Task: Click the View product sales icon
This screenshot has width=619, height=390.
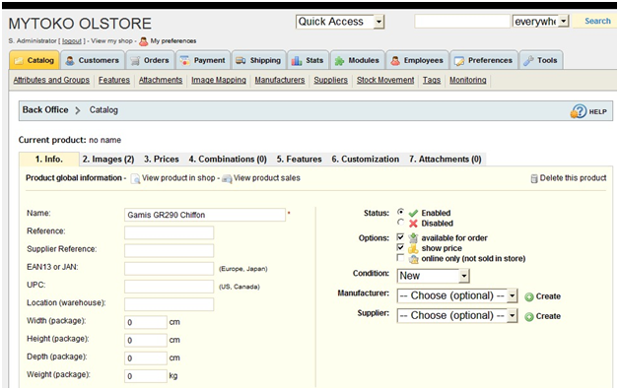Action: pos(227,179)
